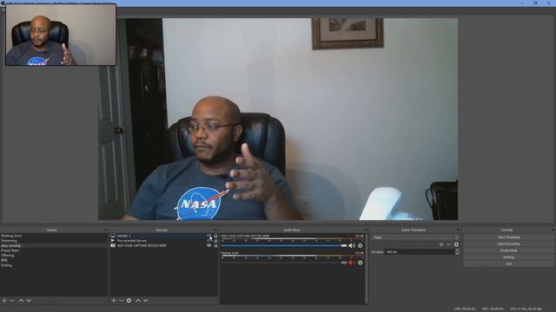Select the monitor 2 source row

click(164, 236)
